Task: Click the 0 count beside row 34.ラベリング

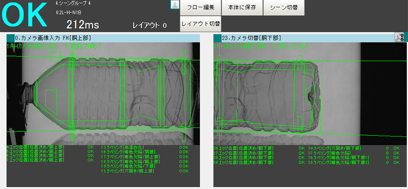Action: pyautogui.click(x=388, y=148)
